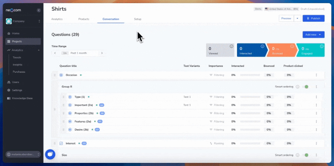Screen dimensions: 334x166
Task: Select the Important (2a) radio icon
Action: [70, 105]
